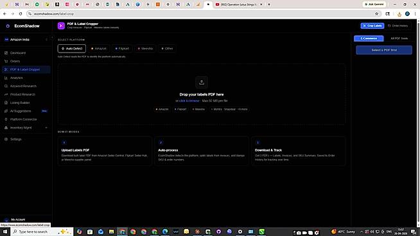Show hidden system tray icons
The height and width of the screenshot is (236, 420).
[x=362, y=232]
